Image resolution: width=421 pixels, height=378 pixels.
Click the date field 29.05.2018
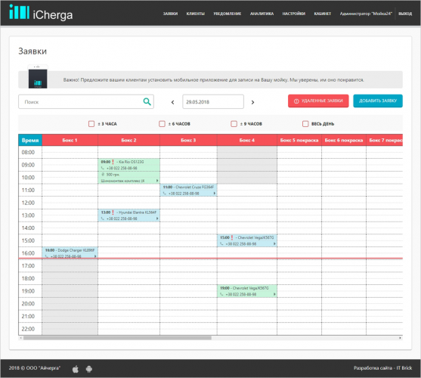pos(213,102)
